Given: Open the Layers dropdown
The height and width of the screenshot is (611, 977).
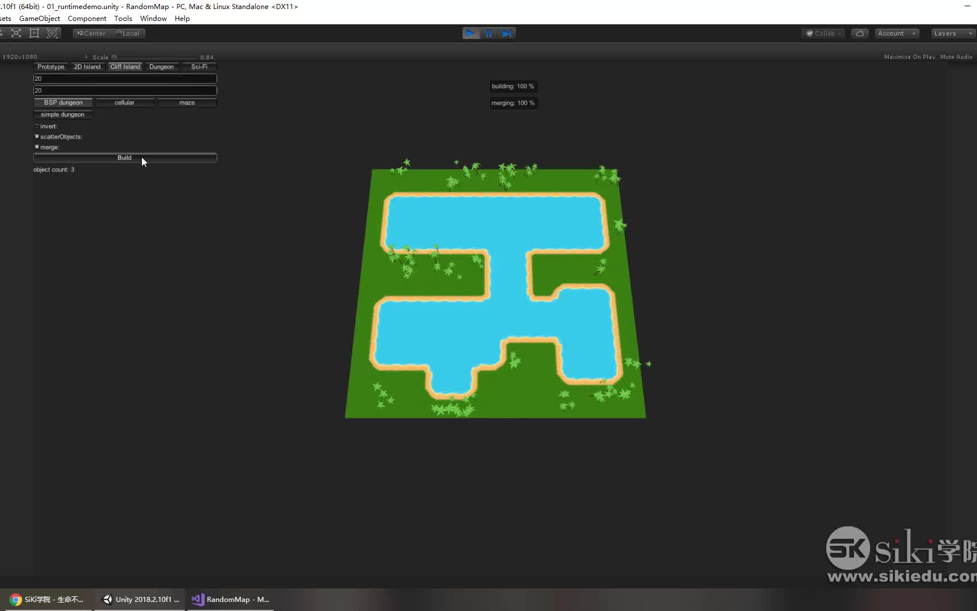Looking at the screenshot, I should click(x=952, y=33).
